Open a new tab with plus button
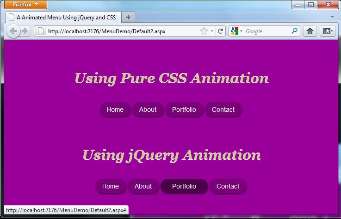 tap(128, 17)
